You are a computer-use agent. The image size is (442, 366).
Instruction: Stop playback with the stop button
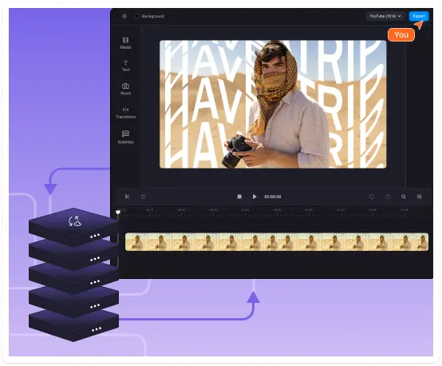coord(239,197)
